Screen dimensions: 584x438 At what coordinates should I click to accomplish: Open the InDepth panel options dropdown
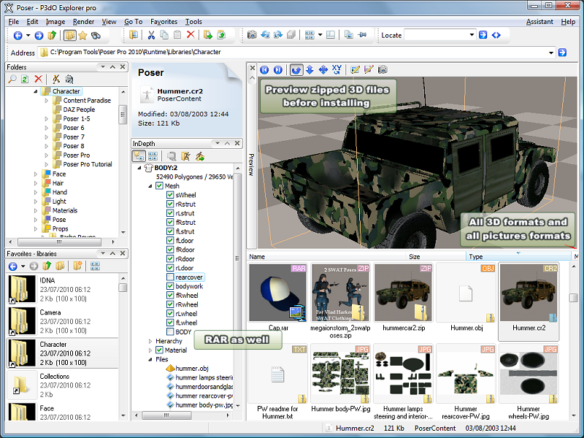218,143
